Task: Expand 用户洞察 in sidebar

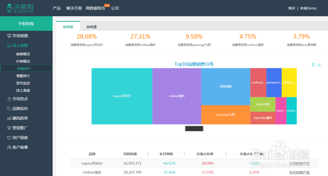Action: click(20, 138)
